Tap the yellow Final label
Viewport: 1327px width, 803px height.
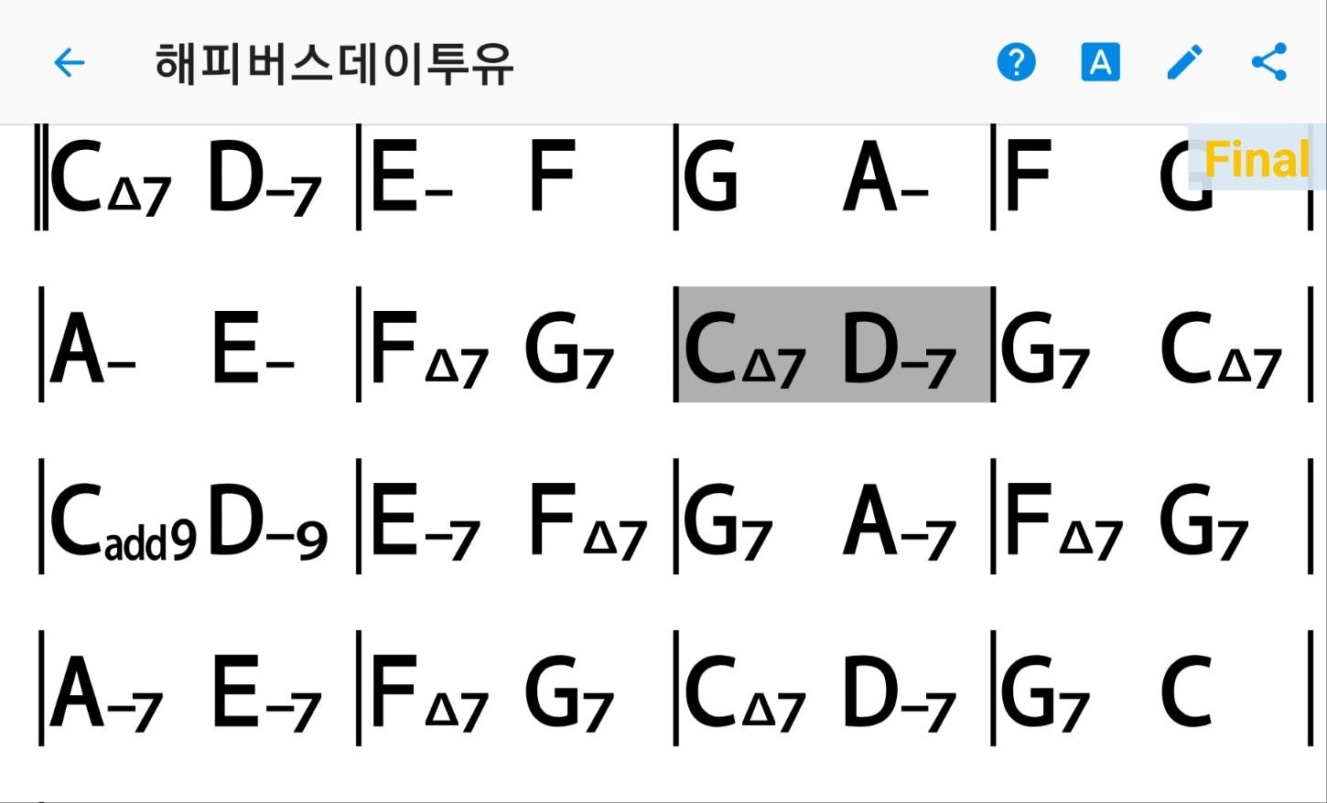(x=1257, y=158)
